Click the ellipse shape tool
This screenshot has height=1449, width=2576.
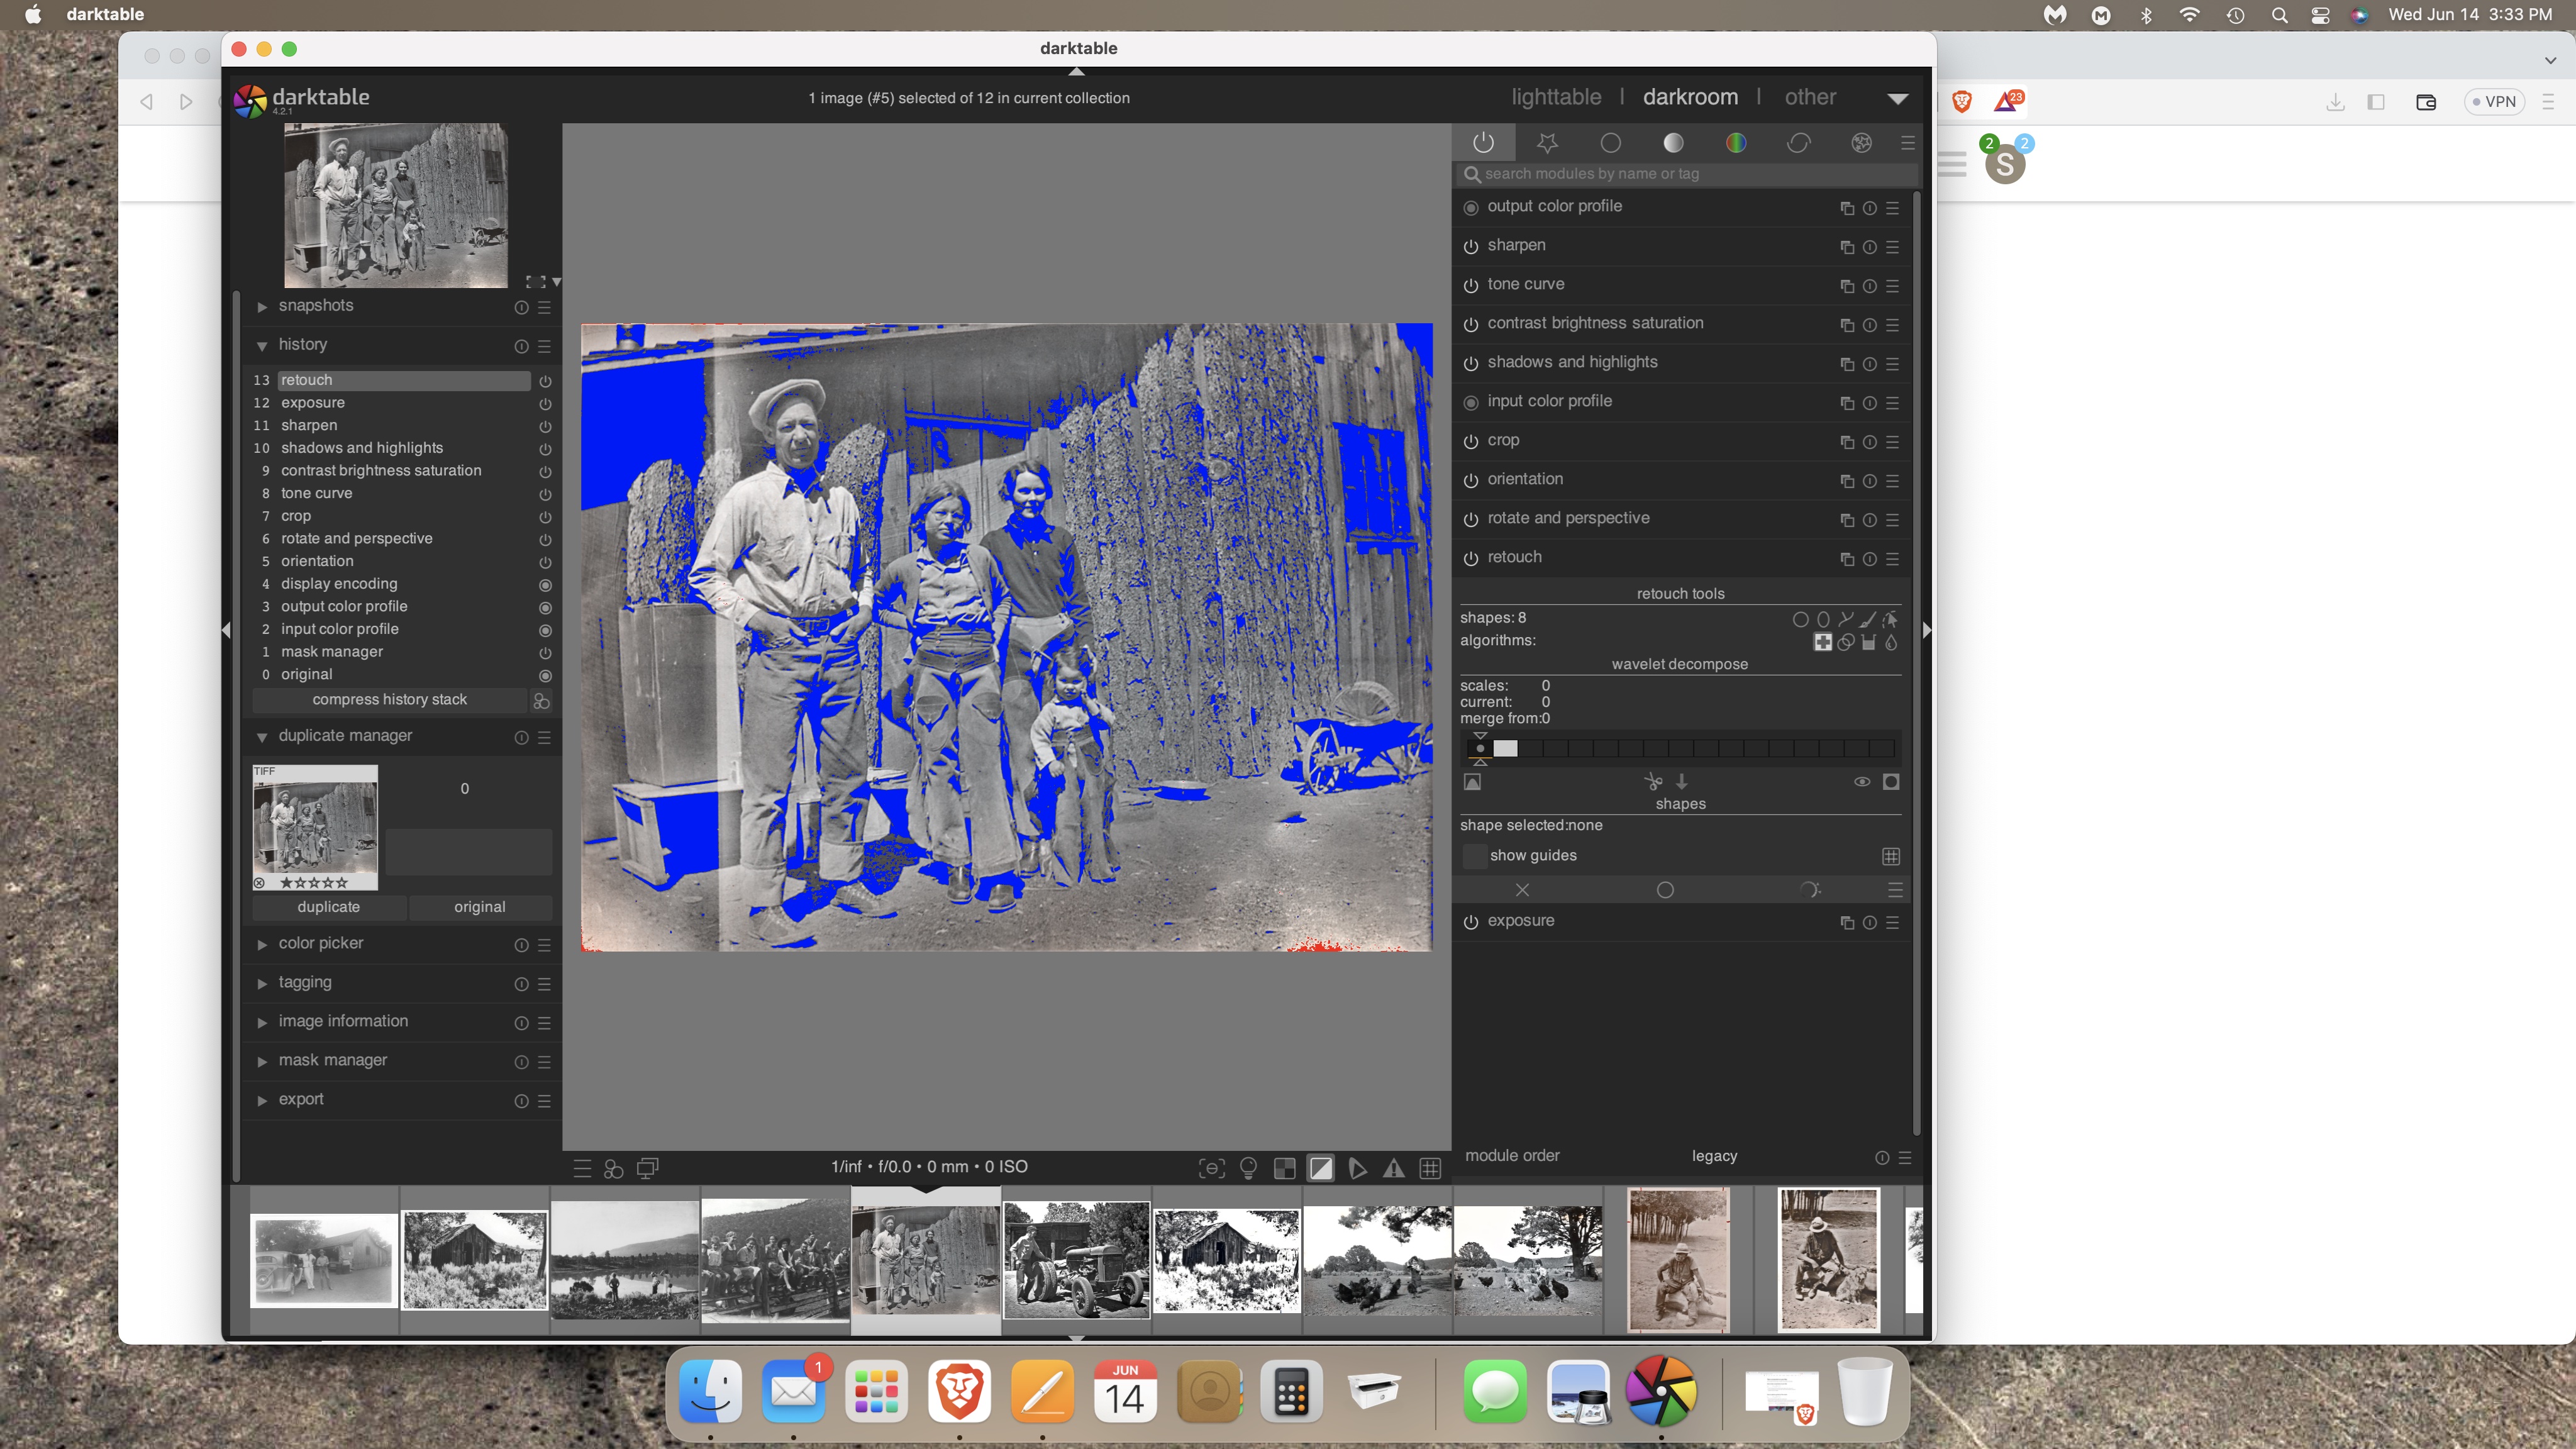coord(1823,619)
